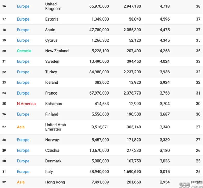Follow the Europe link beside Estonia
Viewport: 203px width, 188px height.
point(23,19)
